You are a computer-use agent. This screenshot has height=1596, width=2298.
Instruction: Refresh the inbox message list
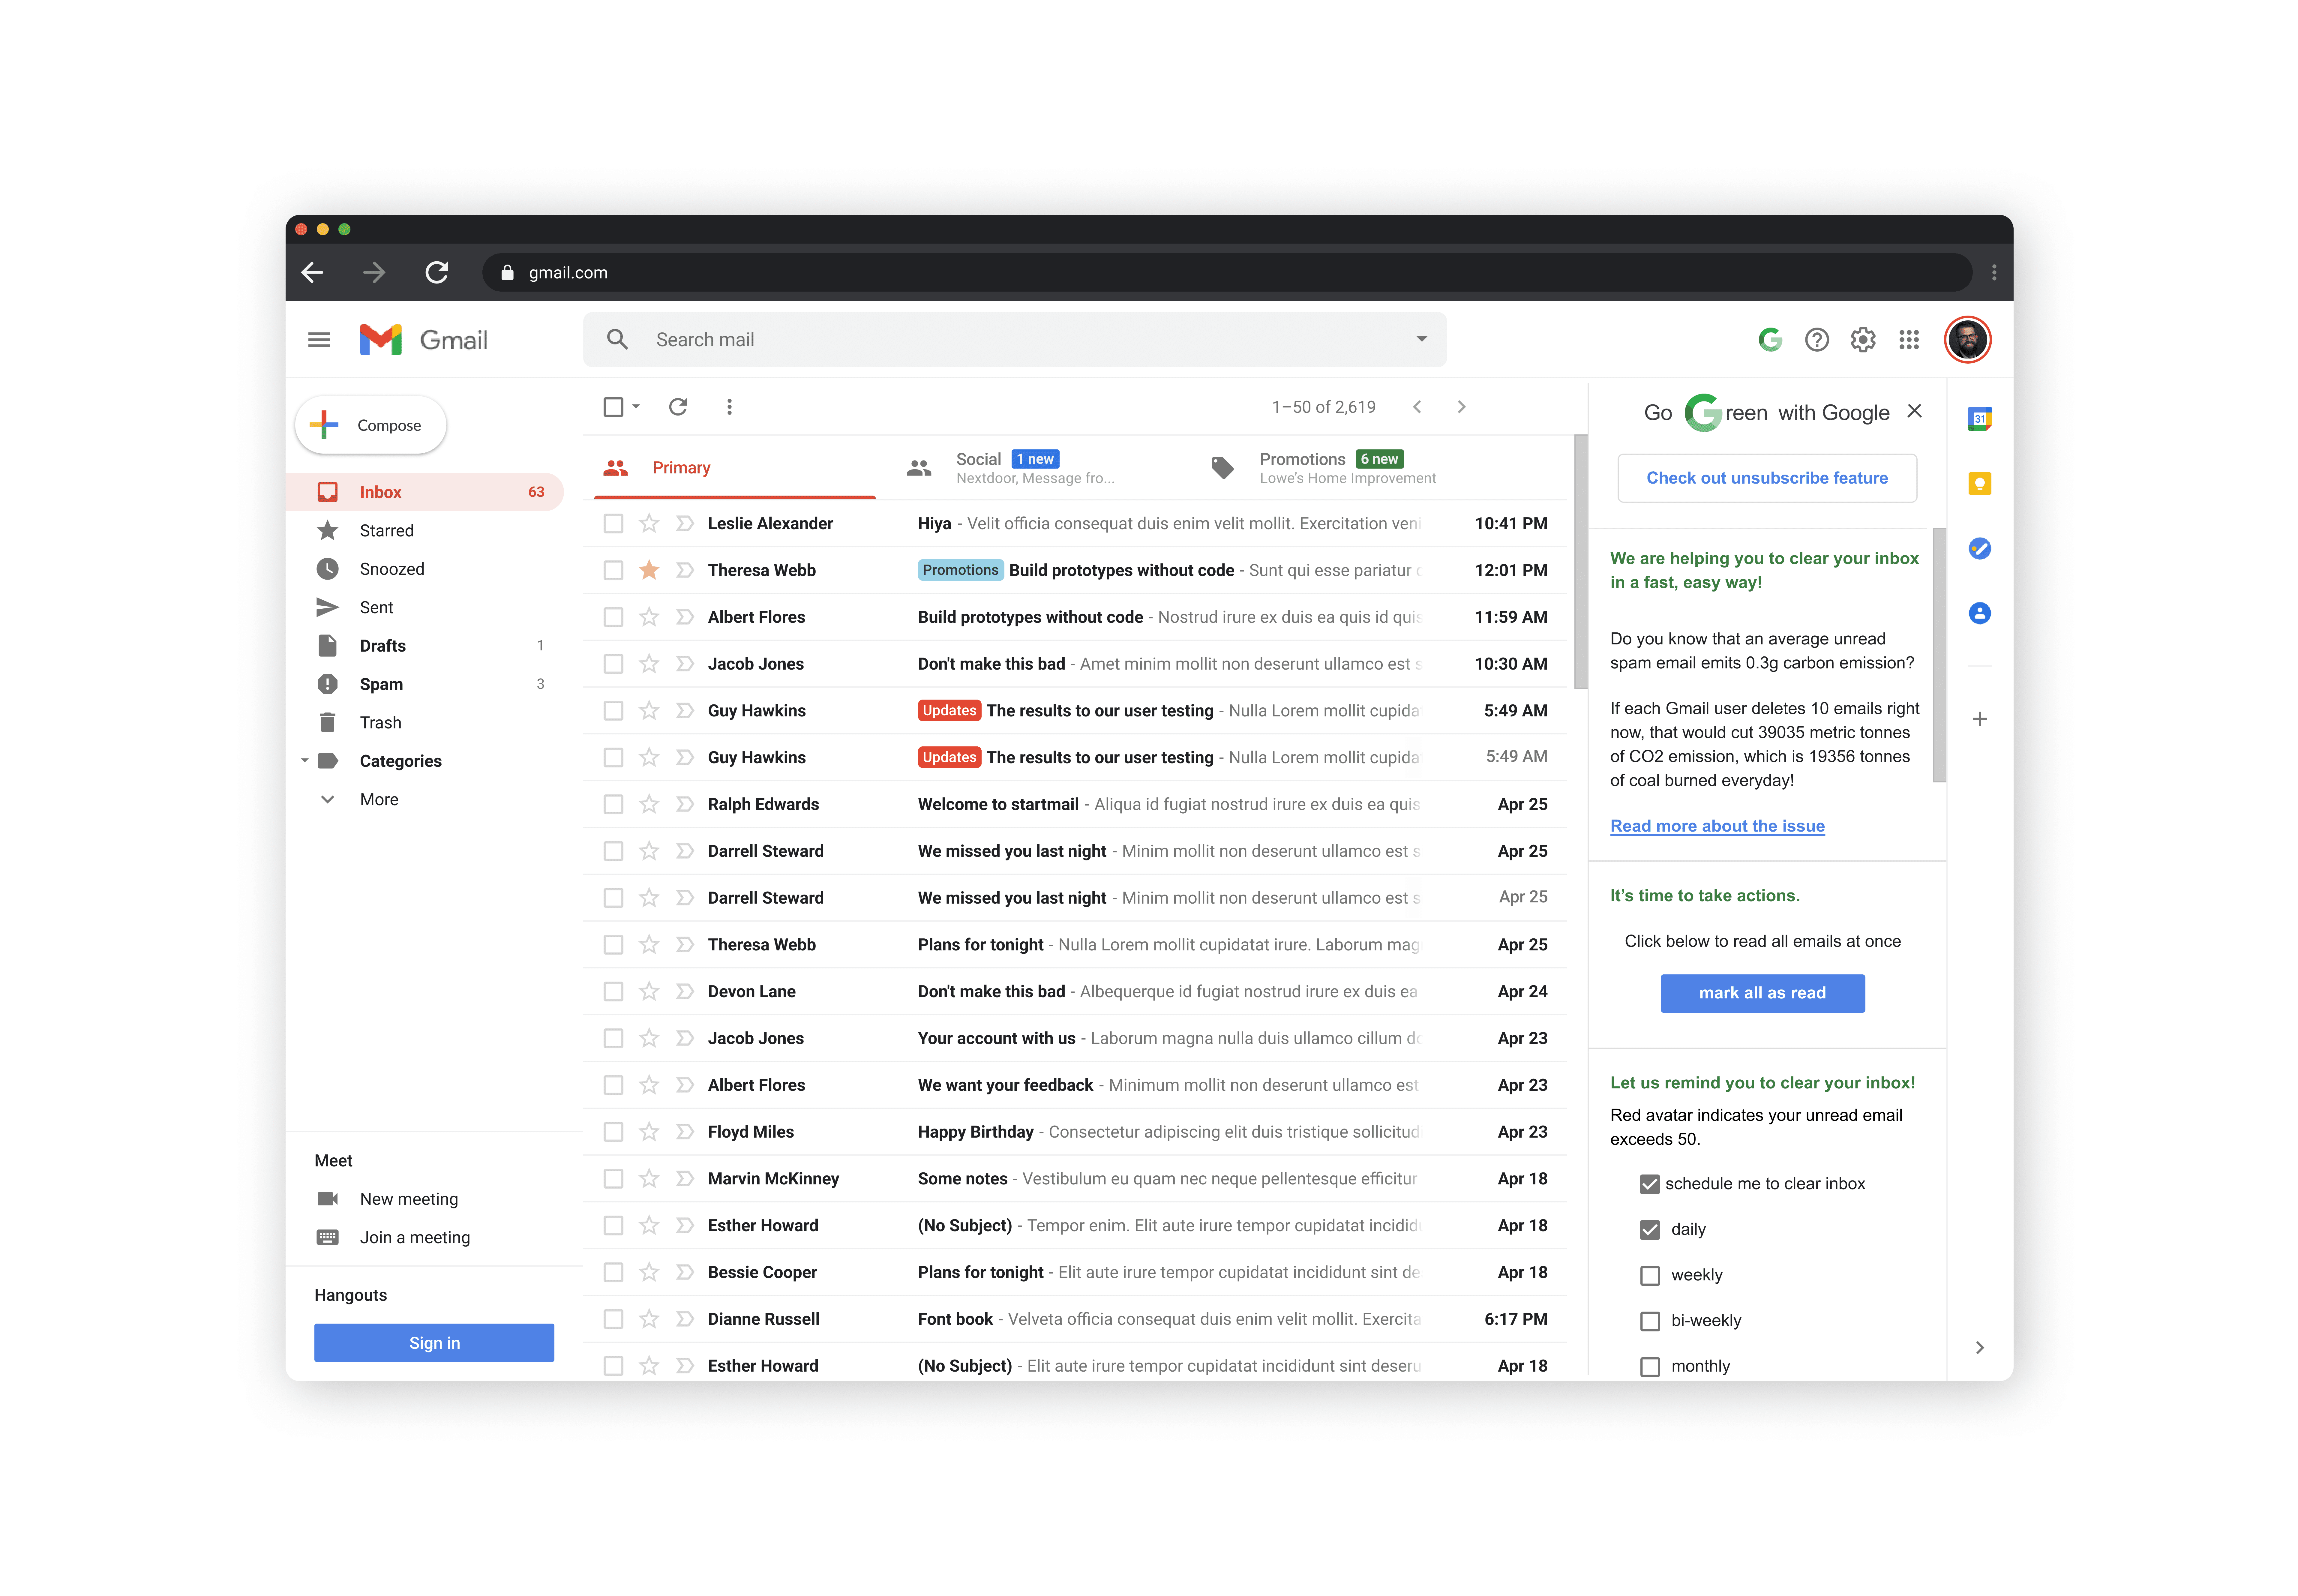[678, 407]
